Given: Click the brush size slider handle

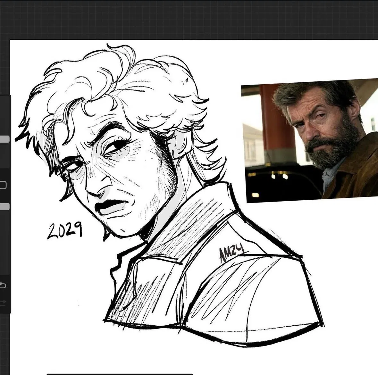Looking at the screenshot, I should pos(4,139).
